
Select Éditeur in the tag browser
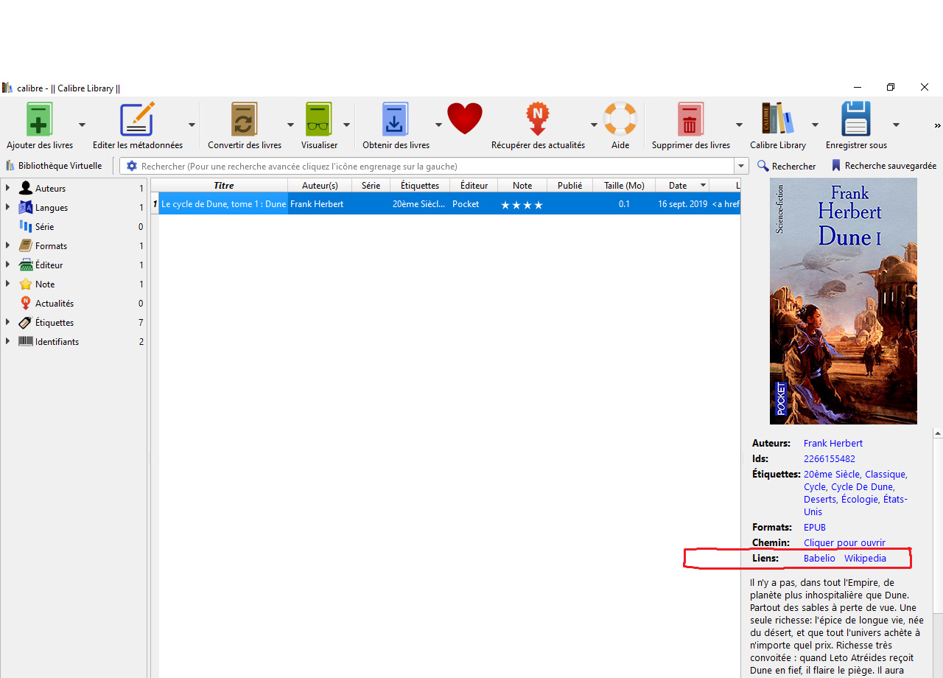49,265
